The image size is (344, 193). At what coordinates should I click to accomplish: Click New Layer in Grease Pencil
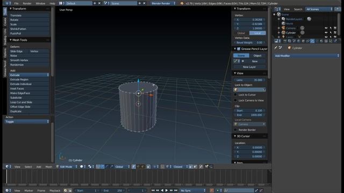point(249,67)
